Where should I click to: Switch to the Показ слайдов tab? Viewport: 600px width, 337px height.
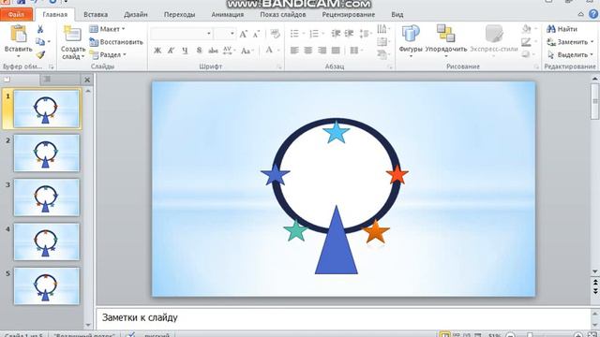click(283, 15)
